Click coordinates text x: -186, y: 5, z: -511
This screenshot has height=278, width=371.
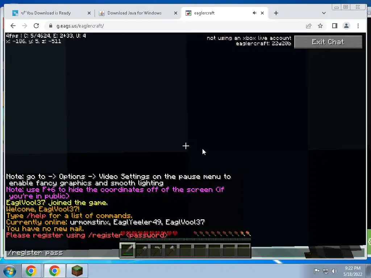point(34,41)
